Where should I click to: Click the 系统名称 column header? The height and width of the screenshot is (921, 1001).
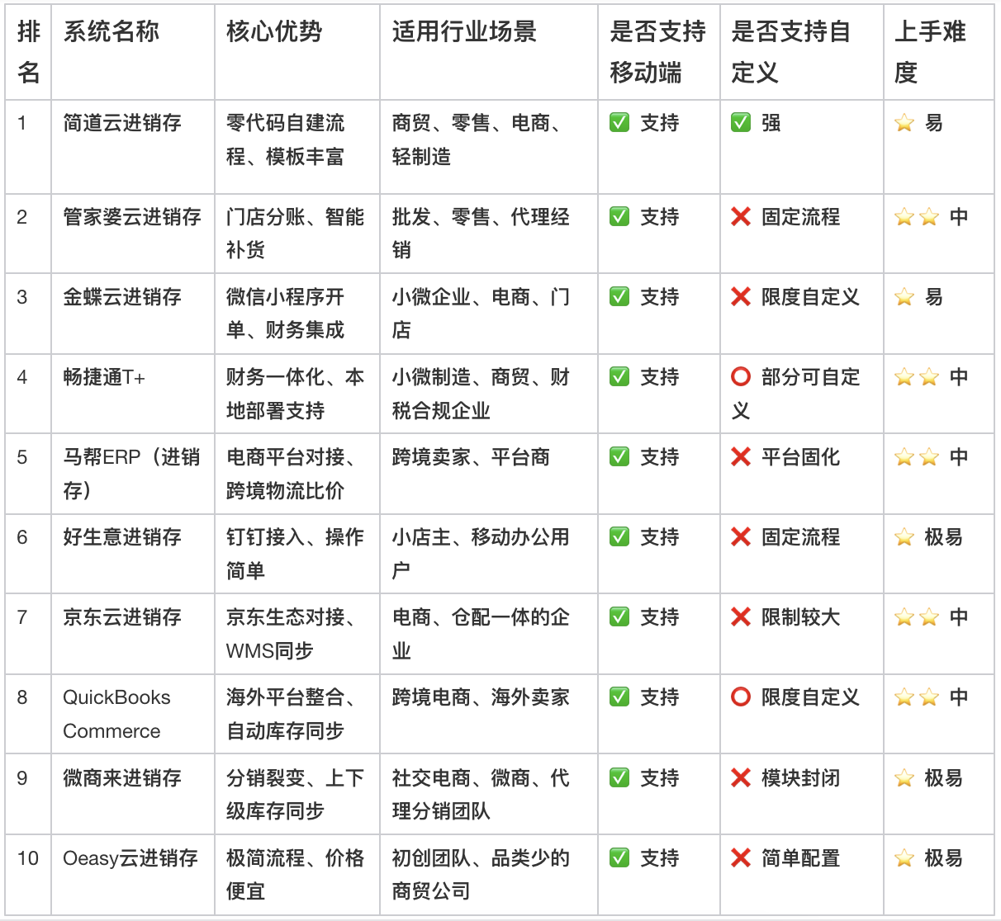(x=133, y=52)
